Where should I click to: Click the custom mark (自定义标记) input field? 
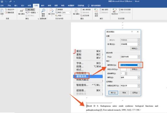pyautogui.click(x=123, y=69)
